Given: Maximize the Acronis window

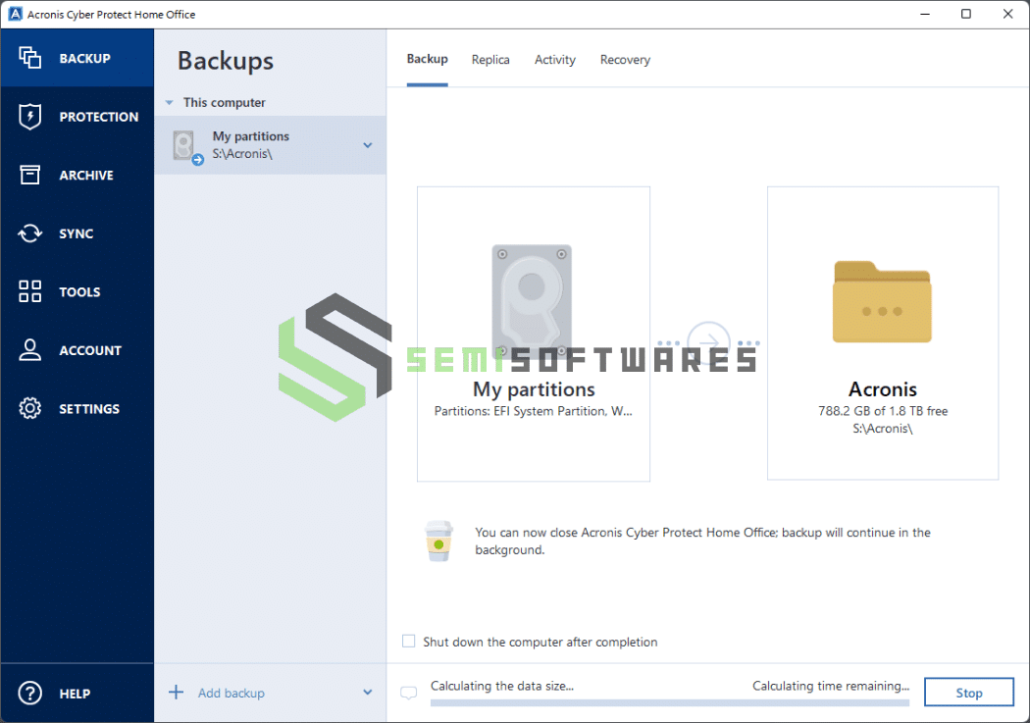Looking at the screenshot, I should (965, 14).
